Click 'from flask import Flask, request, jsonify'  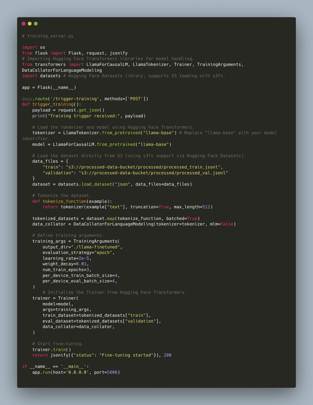click(x=75, y=53)
